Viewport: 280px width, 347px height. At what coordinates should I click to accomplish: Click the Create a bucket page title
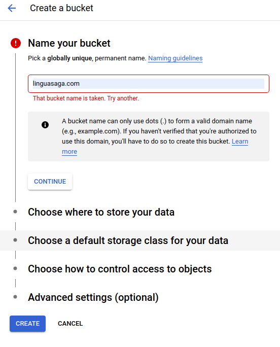[61, 8]
